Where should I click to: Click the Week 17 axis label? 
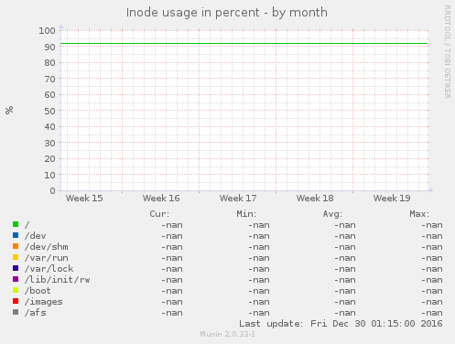(238, 199)
